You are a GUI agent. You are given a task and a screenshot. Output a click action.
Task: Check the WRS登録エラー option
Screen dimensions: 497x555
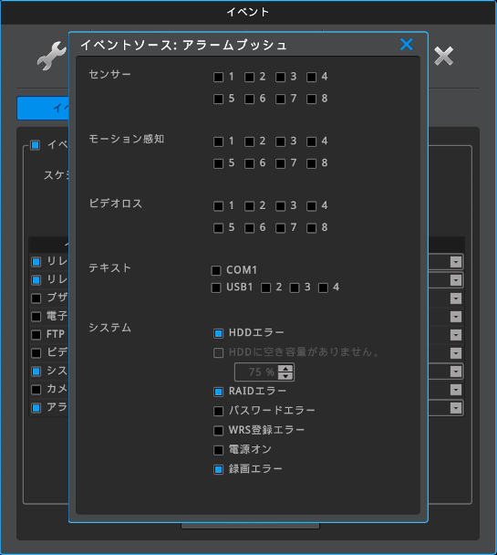pyautogui.click(x=219, y=431)
